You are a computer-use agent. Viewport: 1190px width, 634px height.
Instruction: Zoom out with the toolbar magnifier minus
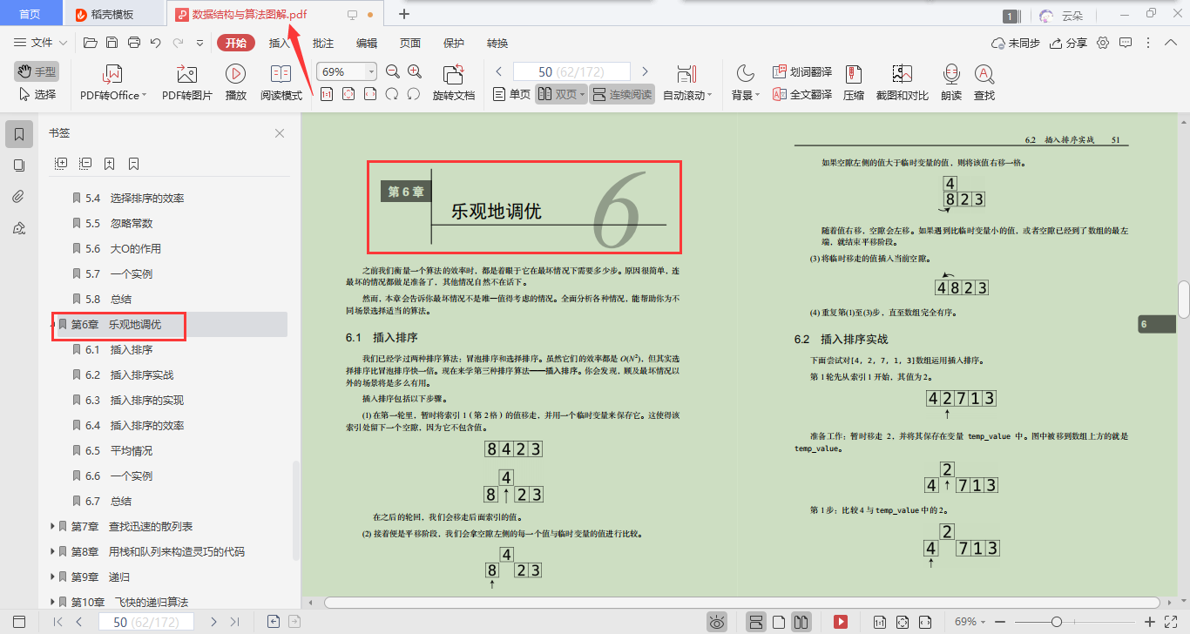coord(392,71)
